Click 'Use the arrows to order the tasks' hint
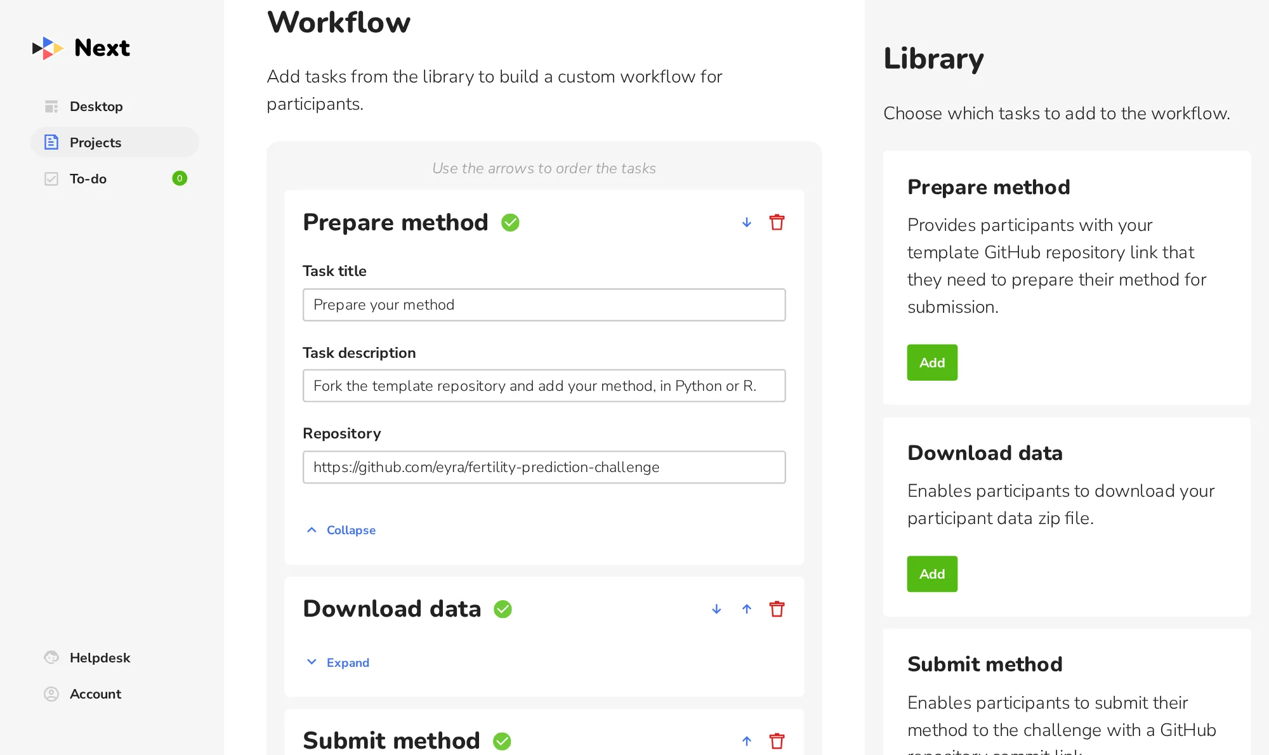Viewport: 1269px width, 755px height. tap(544, 168)
